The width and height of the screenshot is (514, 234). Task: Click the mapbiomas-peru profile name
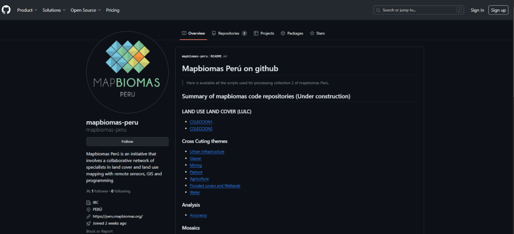click(112, 123)
